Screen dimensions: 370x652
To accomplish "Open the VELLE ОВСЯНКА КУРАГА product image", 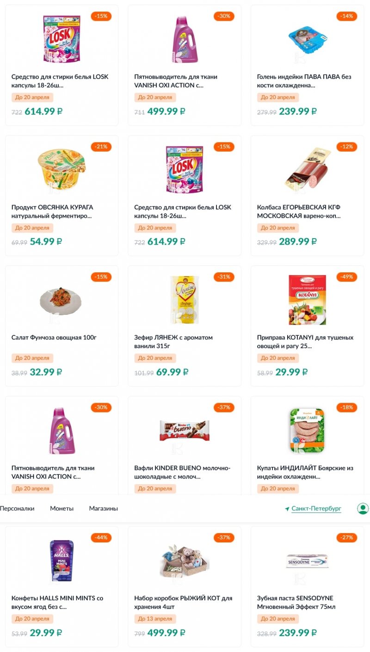I will pyautogui.click(x=62, y=169).
